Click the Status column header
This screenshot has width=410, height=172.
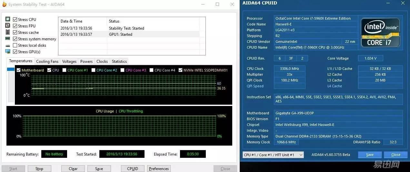click(153, 21)
